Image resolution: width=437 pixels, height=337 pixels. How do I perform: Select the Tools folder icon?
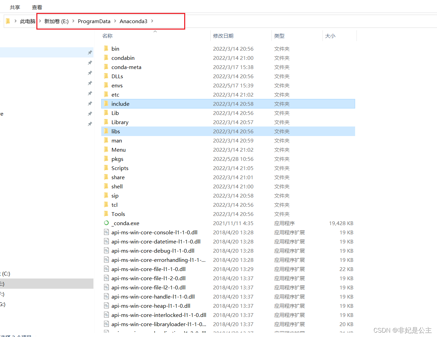point(106,214)
